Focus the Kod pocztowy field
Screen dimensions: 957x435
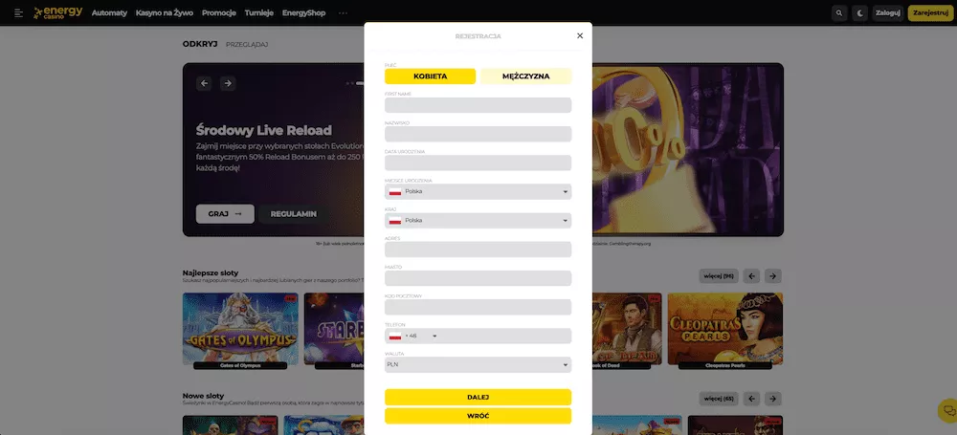[478, 307]
